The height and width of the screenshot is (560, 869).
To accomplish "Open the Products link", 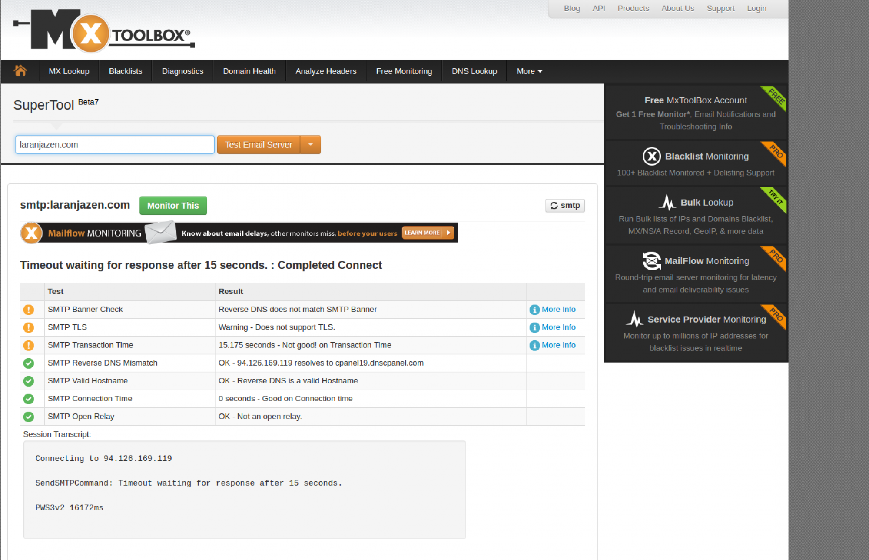I will [633, 8].
